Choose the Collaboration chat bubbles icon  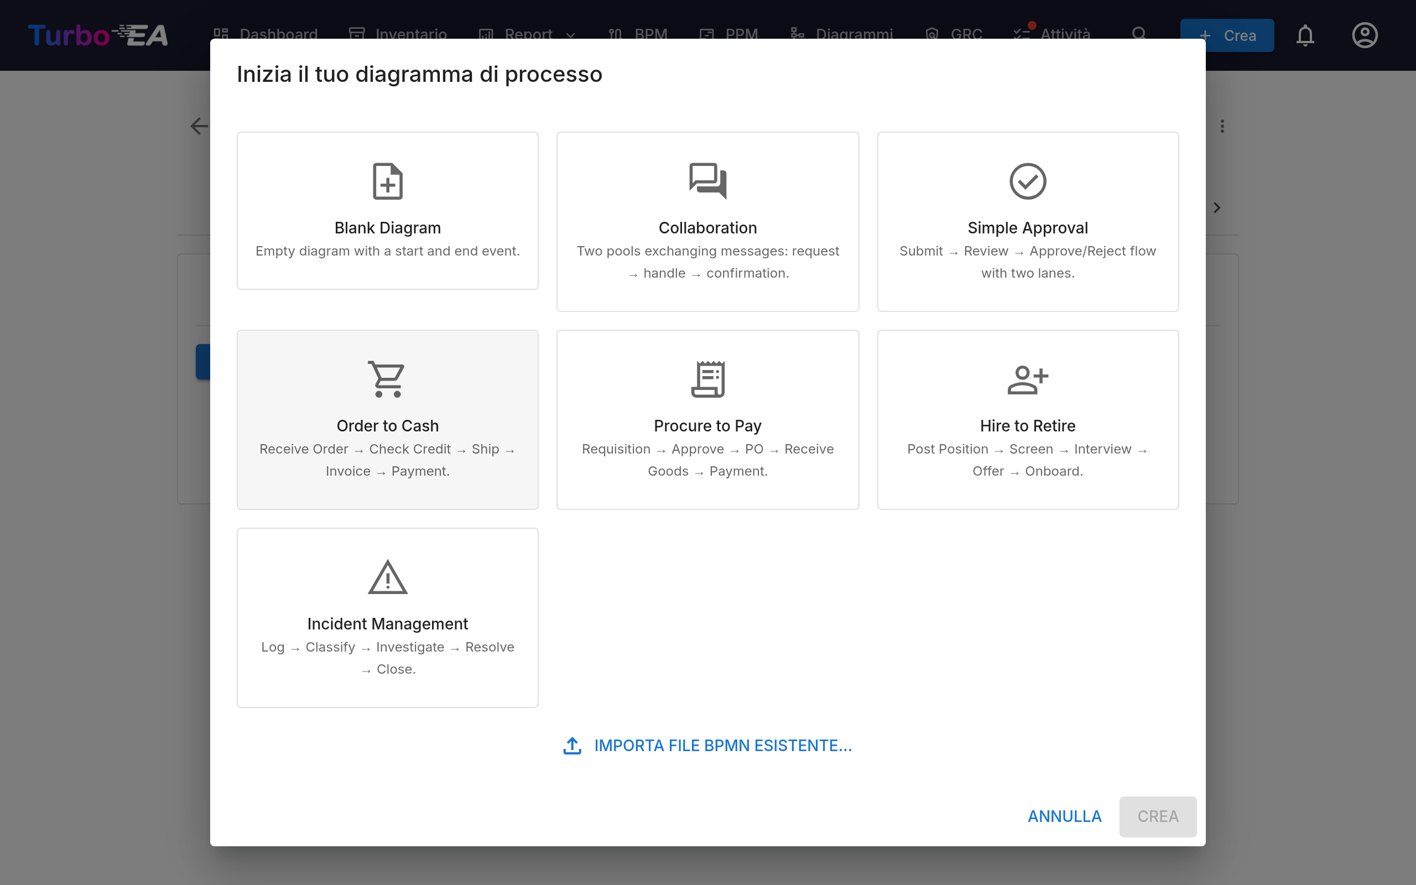pos(707,181)
